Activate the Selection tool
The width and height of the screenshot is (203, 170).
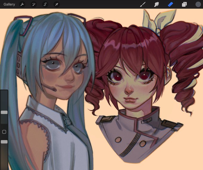pyautogui.click(x=45, y=4)
